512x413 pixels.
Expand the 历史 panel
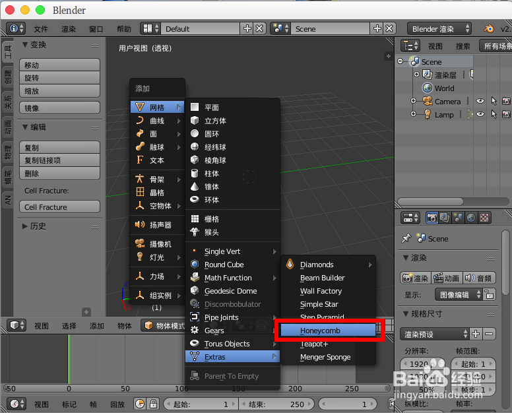point(25,226)
